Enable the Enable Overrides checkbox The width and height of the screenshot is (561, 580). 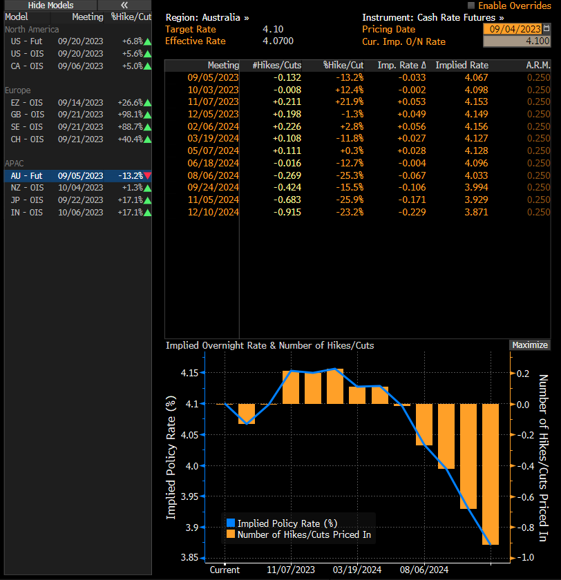472,6
